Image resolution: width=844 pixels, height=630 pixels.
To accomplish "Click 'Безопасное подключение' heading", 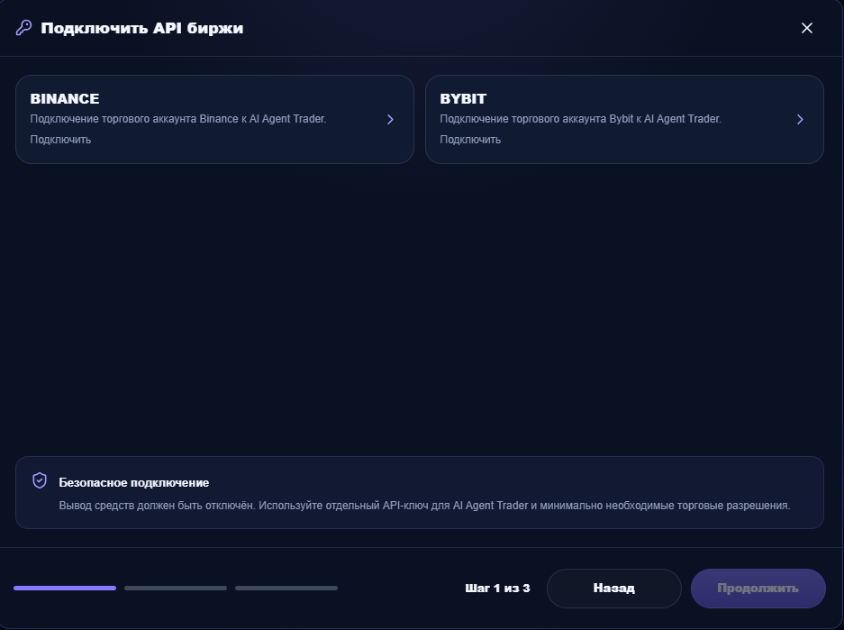I will (x=134, y=482).
